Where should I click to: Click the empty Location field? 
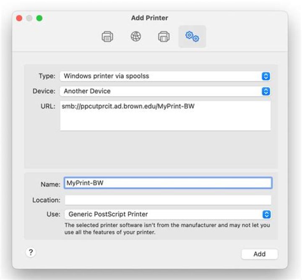[168, 200]
